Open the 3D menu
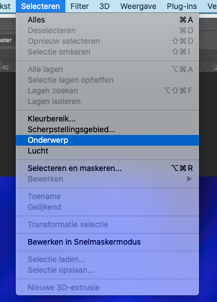The height and width of the screenshot is (302, 217). 104,6
